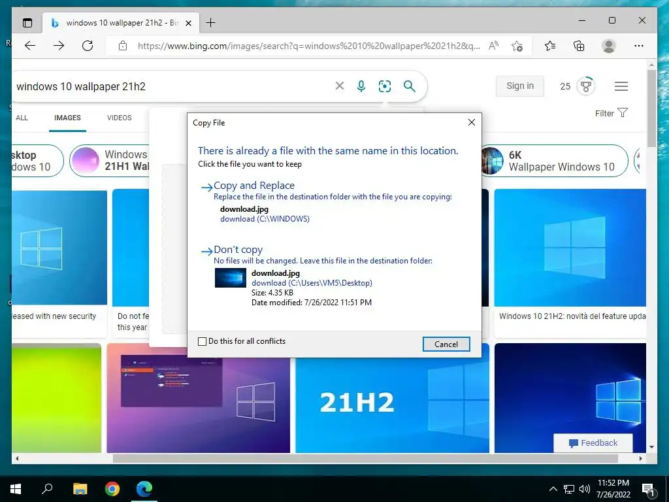Open the Microsoft Rewards trophy icon
This screenshot has height=502, width=669.
pyautogui.click(x=586, y=86)
